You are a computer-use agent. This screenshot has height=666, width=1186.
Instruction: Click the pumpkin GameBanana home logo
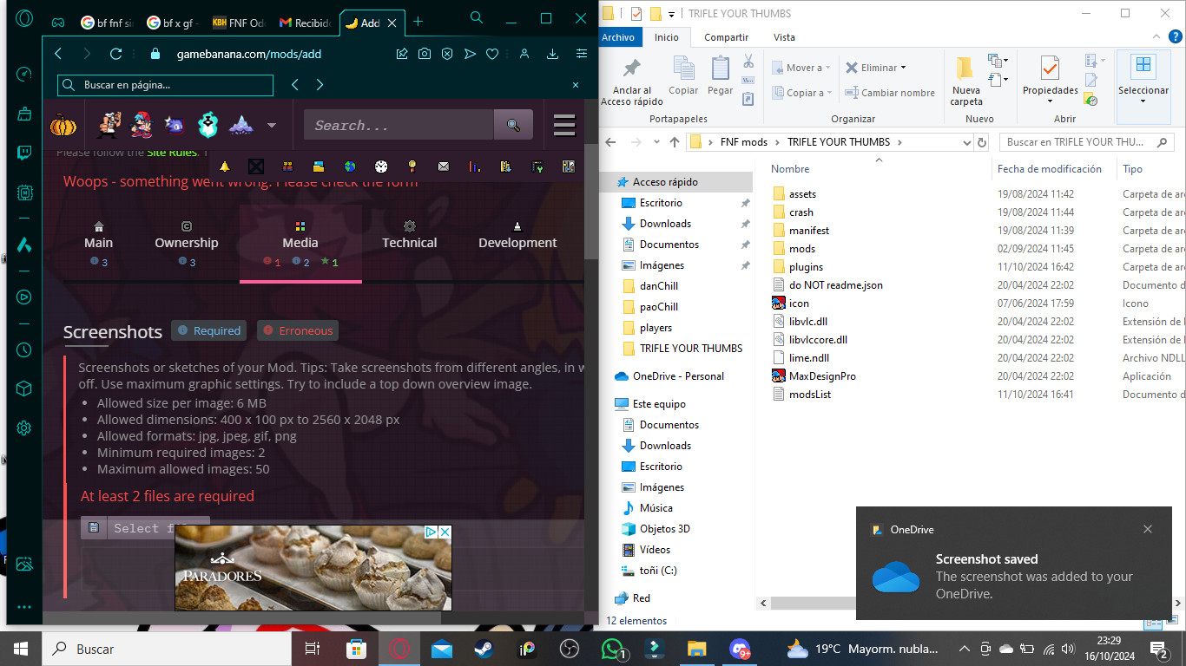point(63,126)
